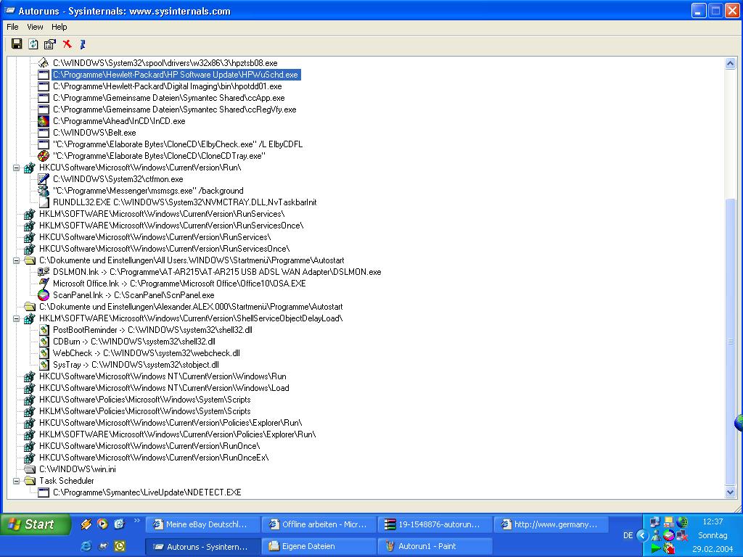Viewport: 743px width, 557px height.
Task: Click the blue Jump To toolbar icon
Action: [83, 44]
